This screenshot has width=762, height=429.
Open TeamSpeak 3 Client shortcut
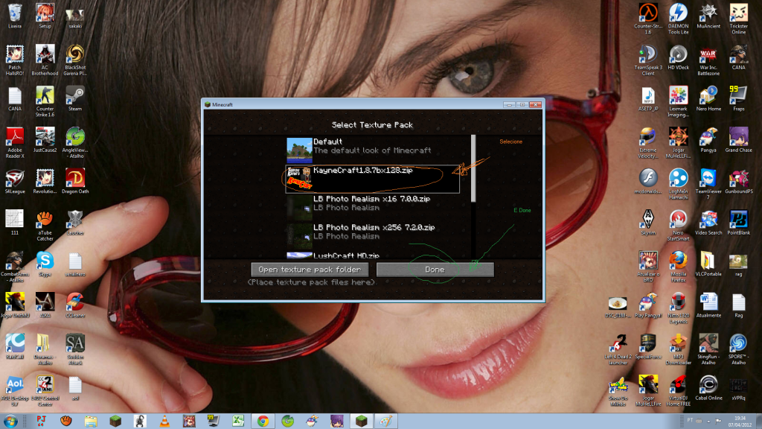pos(648,58)
